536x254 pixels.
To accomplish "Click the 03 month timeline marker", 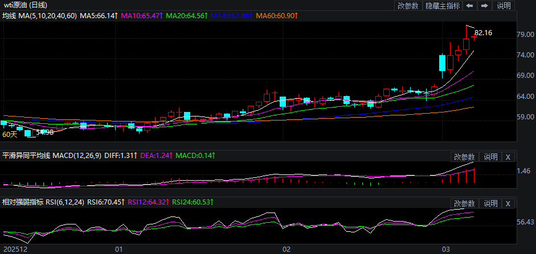I will [x=447, y=249].
